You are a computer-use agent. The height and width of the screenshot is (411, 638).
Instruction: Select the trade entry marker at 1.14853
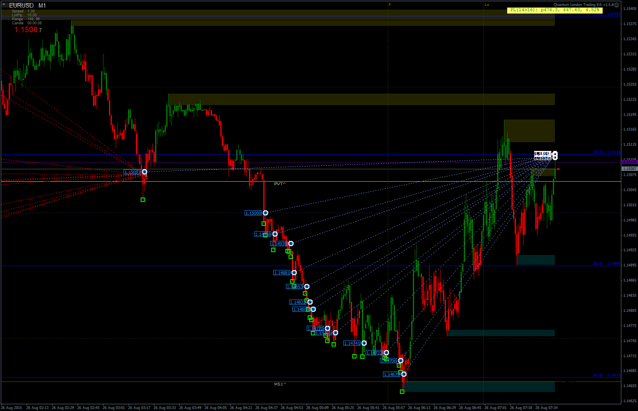pos(307,287)
